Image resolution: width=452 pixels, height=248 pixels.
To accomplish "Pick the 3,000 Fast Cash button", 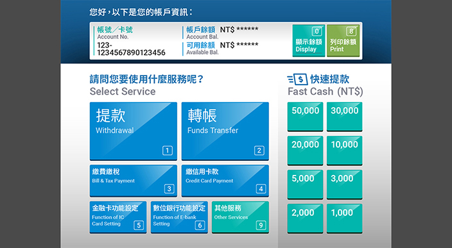I will [x=345, y=185].
